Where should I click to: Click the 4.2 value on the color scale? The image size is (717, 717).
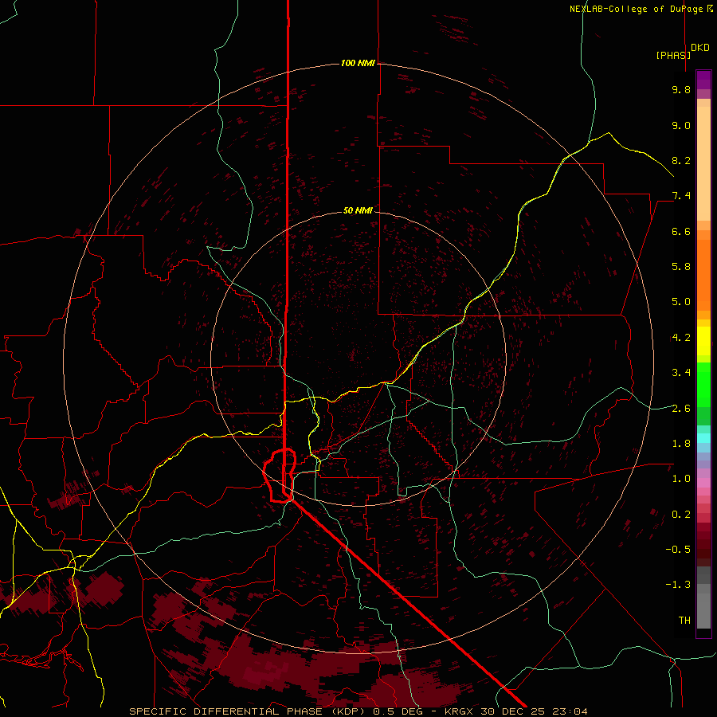tap(681, 338)
